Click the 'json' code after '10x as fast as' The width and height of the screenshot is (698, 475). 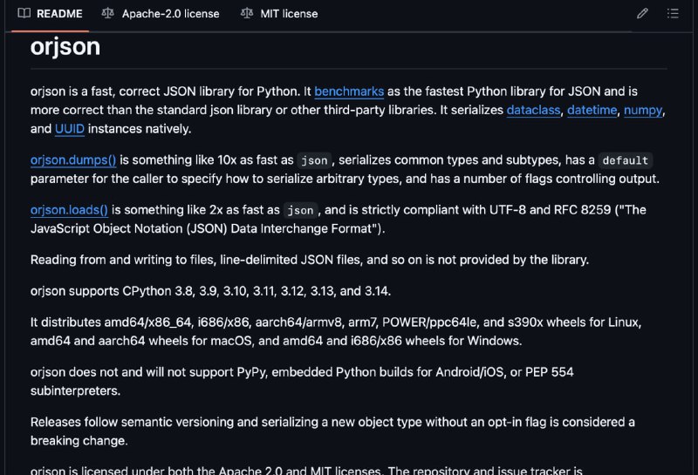(x=314, y=160)
